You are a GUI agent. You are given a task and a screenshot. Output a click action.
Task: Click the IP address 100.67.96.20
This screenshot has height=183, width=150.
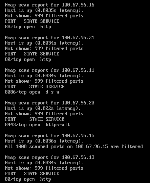pos(78,103)
